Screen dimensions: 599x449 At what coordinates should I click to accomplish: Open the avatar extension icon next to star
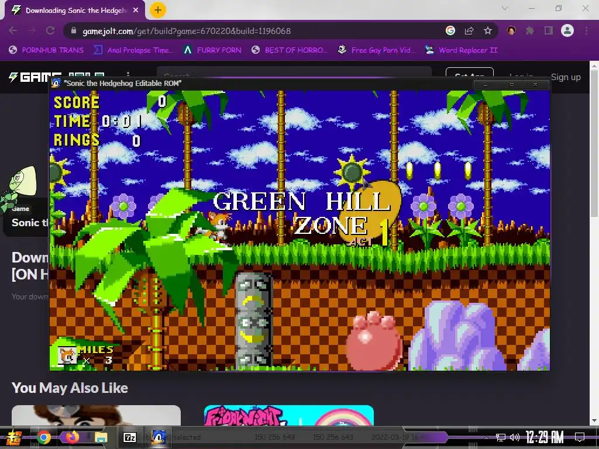point(511,30)
